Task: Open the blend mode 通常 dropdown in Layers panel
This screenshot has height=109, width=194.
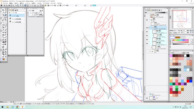Action: point(150,13)
